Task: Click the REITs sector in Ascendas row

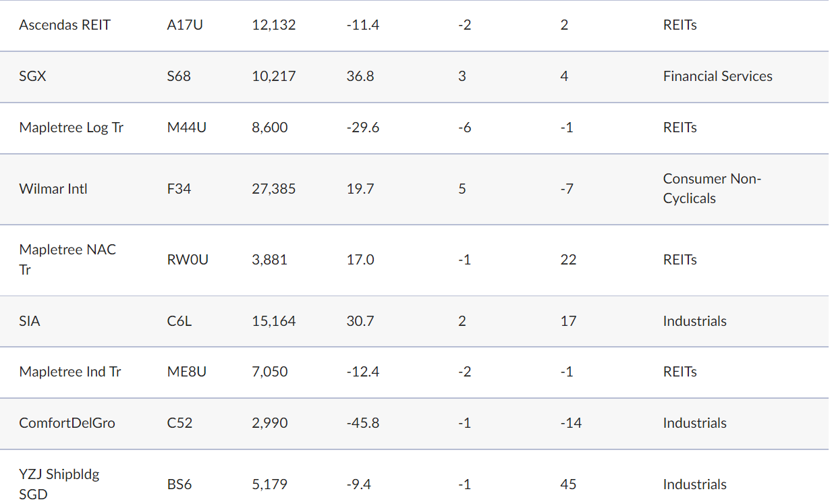Action: (x=680, y=25)
